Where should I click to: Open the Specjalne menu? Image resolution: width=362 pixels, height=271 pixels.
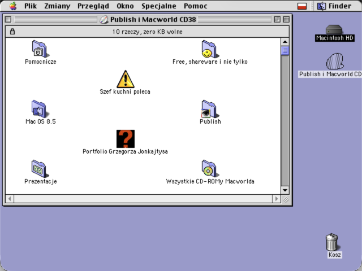159,6
